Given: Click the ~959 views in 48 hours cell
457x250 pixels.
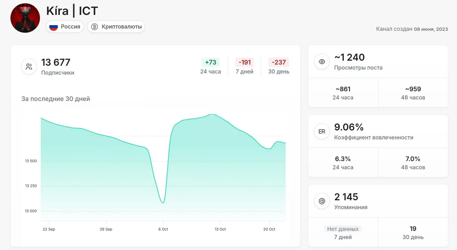Looking at the screenshot, I should [413, 93].
